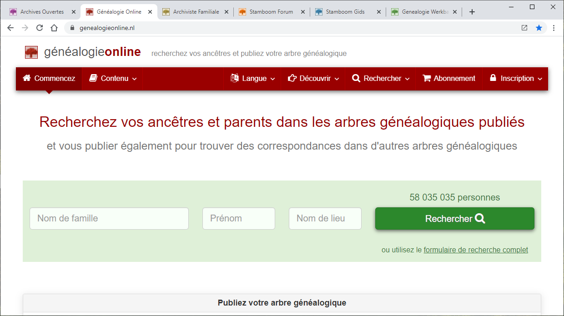The width and height of the screenshot is (564, 316).
Task: Click the Généalogie Online tree logo
Action: (31, 52)
